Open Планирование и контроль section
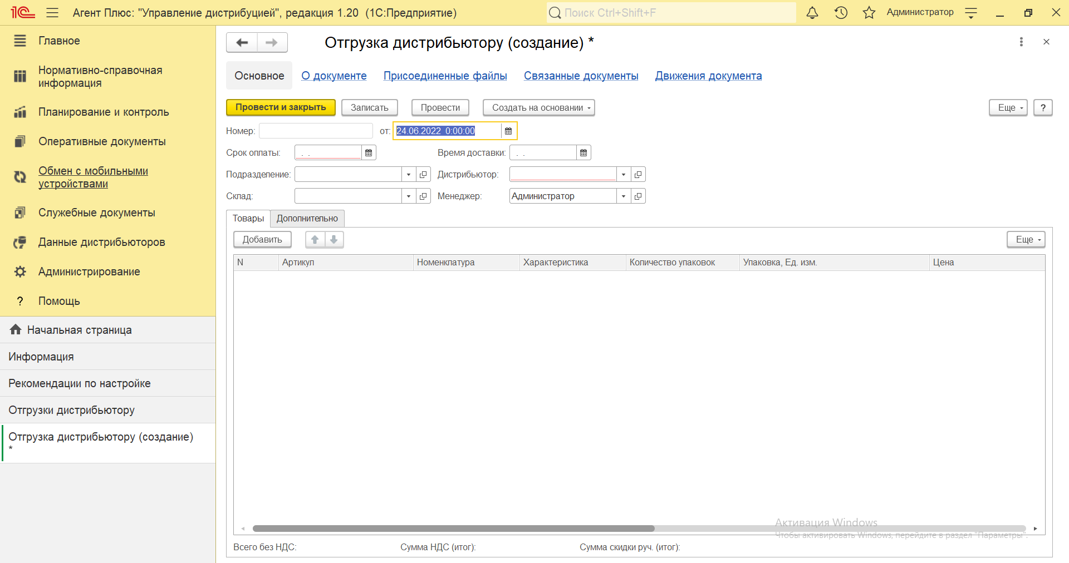Image resolution: width=1069 pixels, height=563 pixels. (x=108, y=112)
